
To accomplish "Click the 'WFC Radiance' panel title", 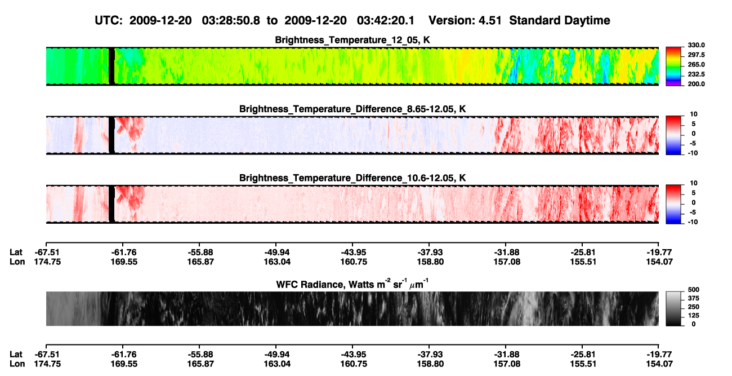I will (352, 284).
